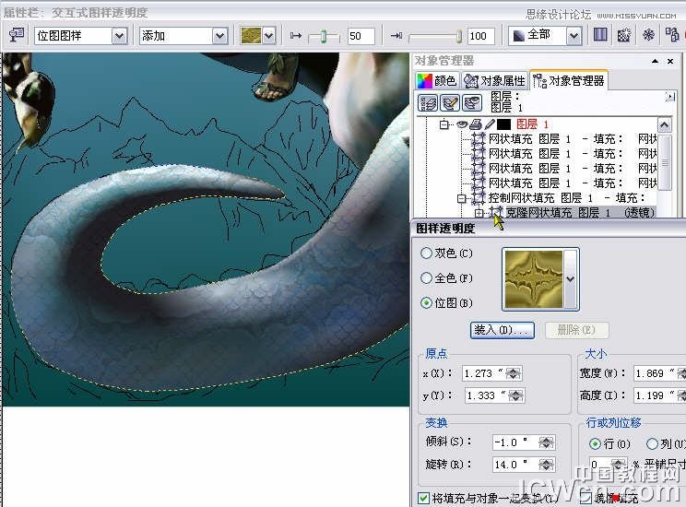This screenshot has width=686, height=507.
Task: Click the create pattern icon in property bar
Action: pos(624,35)
